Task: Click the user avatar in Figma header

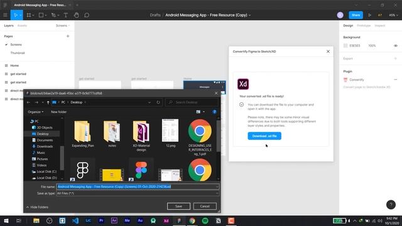Action: [x=340, y=15]
